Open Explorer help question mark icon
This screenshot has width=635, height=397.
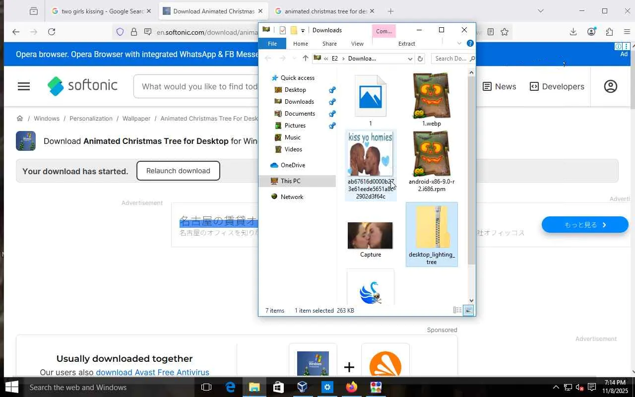pos(470,44)
